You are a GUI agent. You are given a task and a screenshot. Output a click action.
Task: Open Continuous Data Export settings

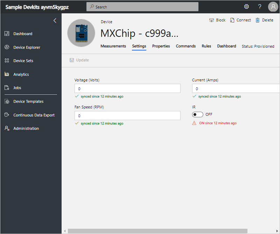click(34, 115)
